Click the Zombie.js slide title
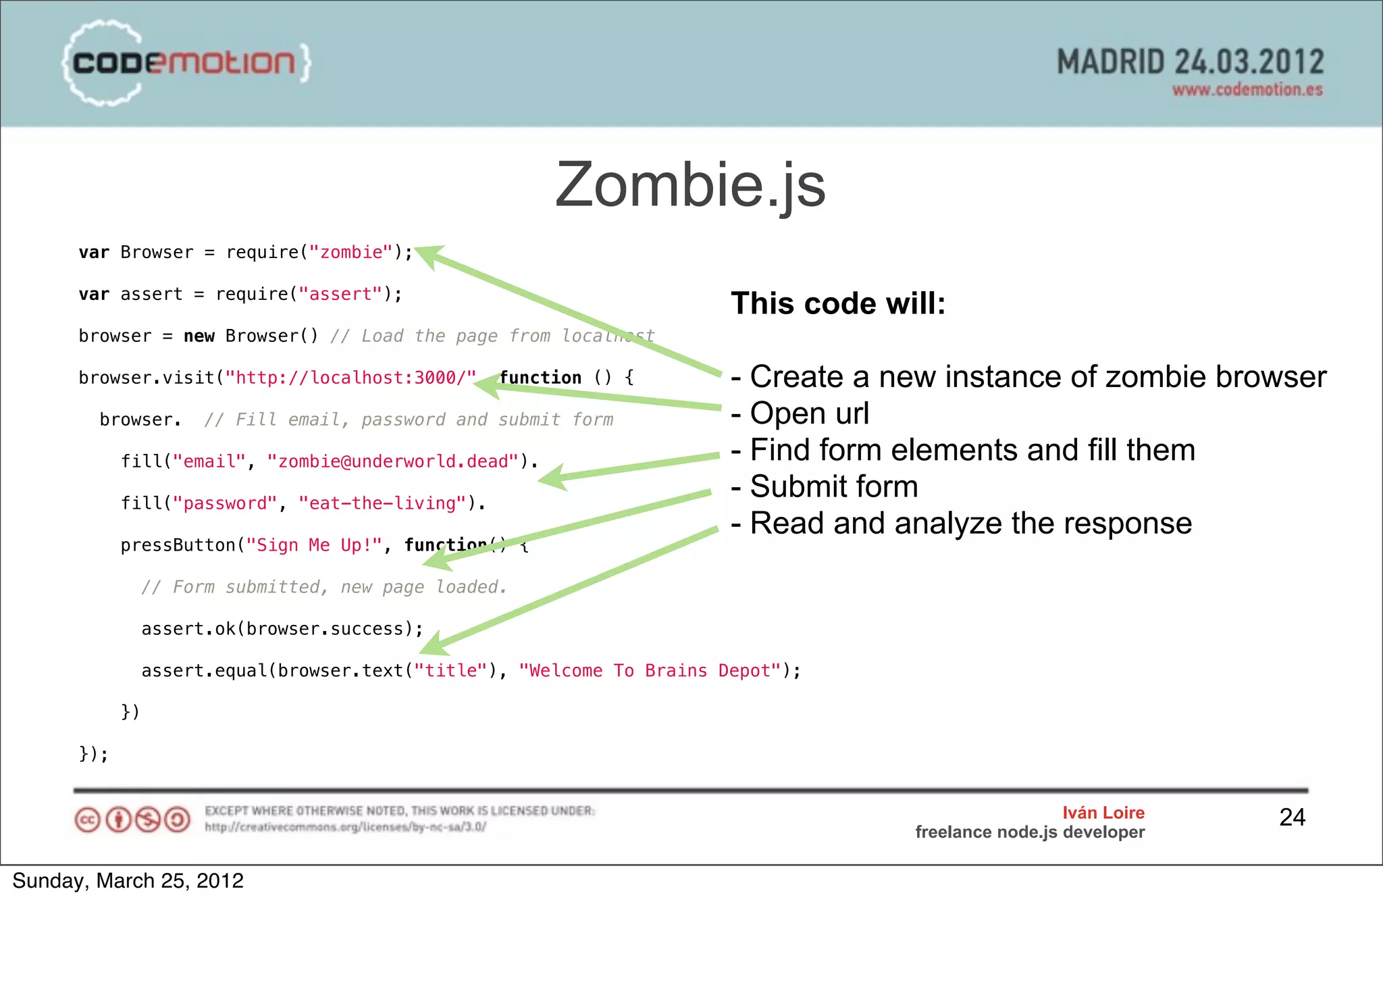 pos(690,184)
